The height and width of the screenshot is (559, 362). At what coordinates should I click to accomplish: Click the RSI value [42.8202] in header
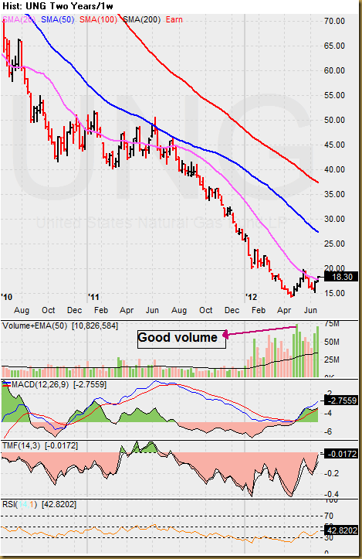[x=59, y=504]
